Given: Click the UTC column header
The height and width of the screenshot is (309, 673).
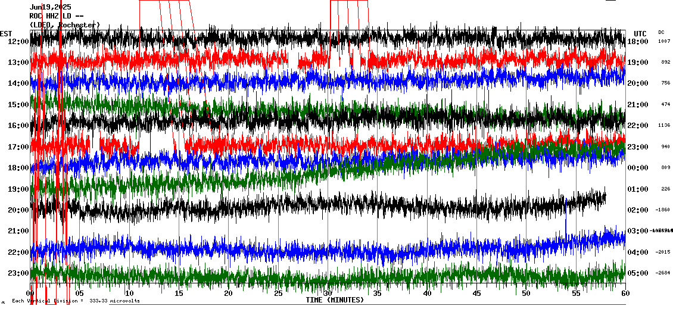Looking at the screenshot, I should click(640, 33).
